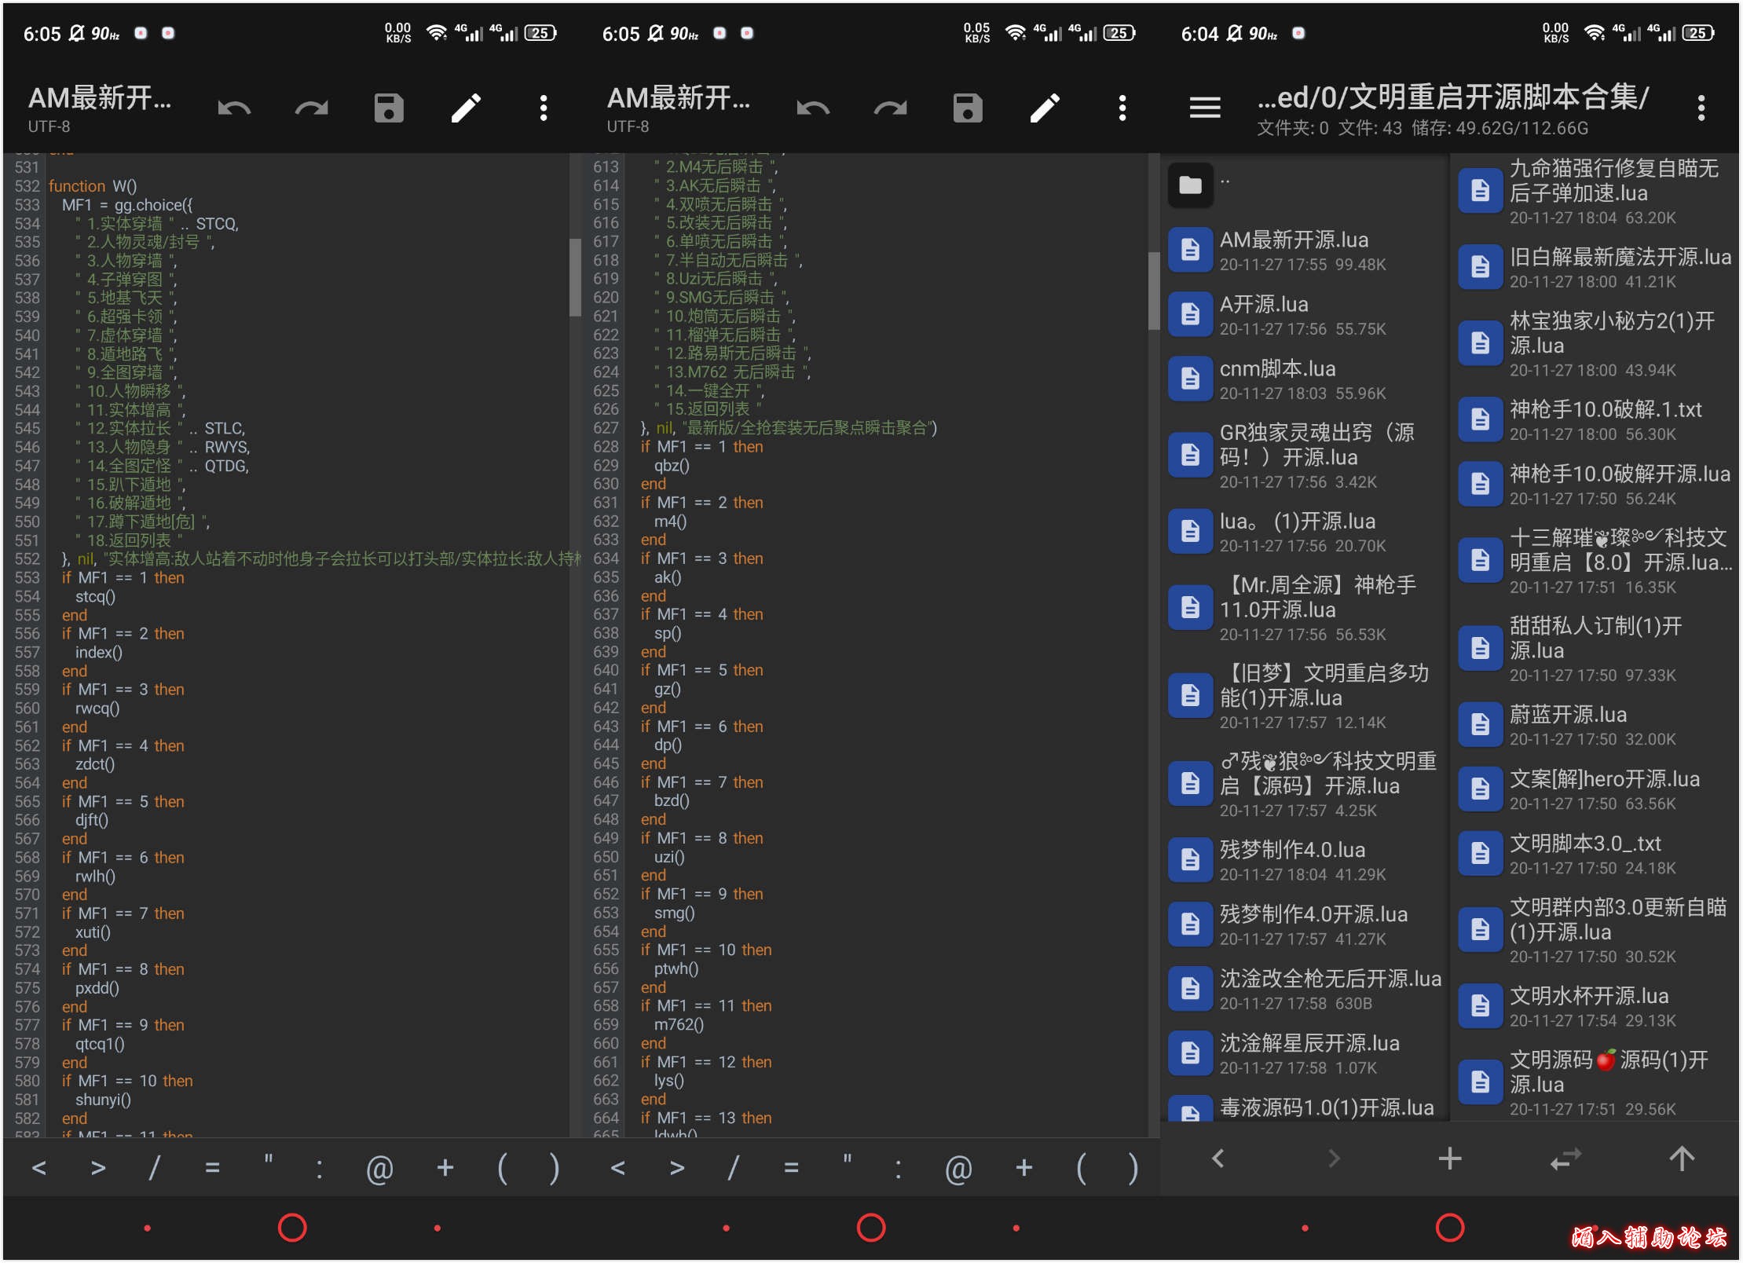Open A开源.lua file
This screenshot has width=1743, height=1263.
click(x=1304, y=315)
